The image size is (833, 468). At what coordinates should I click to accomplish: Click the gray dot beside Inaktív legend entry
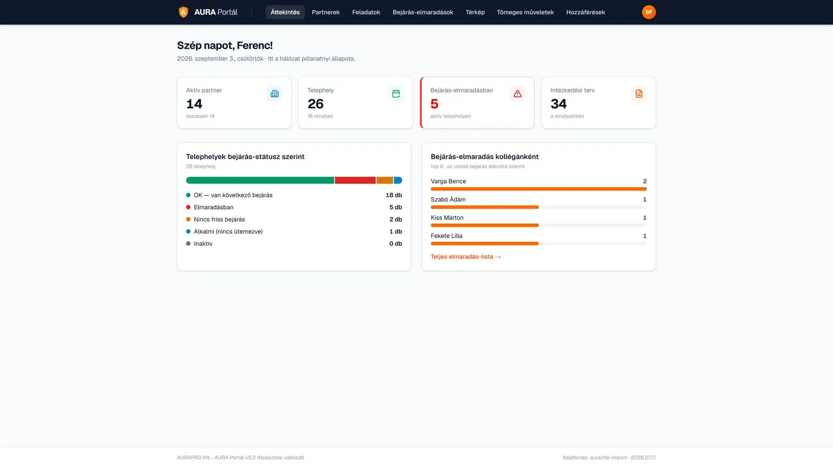pos(188,244)
